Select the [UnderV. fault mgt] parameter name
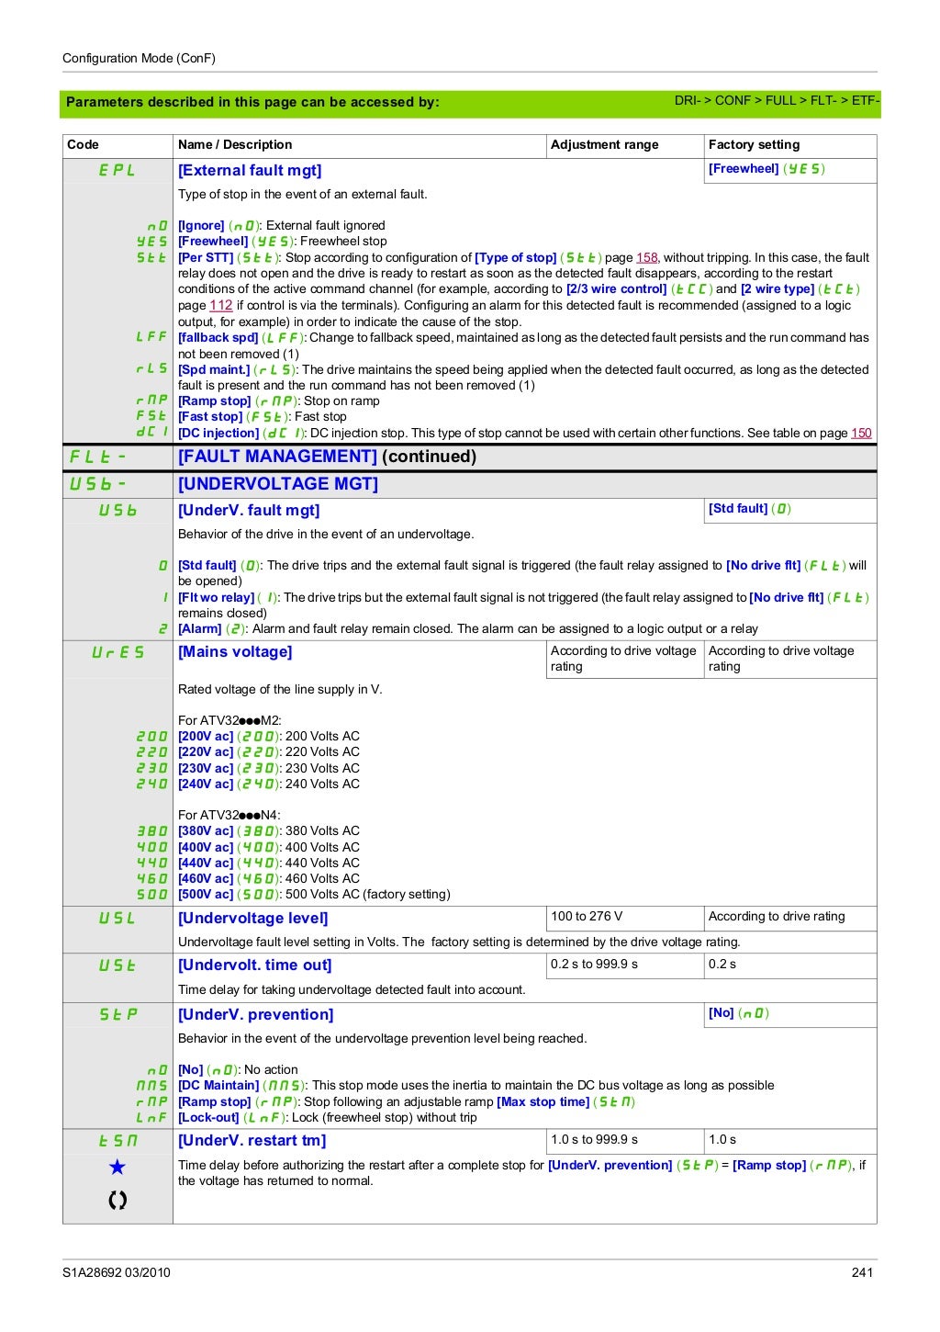Screen dimensions: 940x1332 [x=249, y=510]
